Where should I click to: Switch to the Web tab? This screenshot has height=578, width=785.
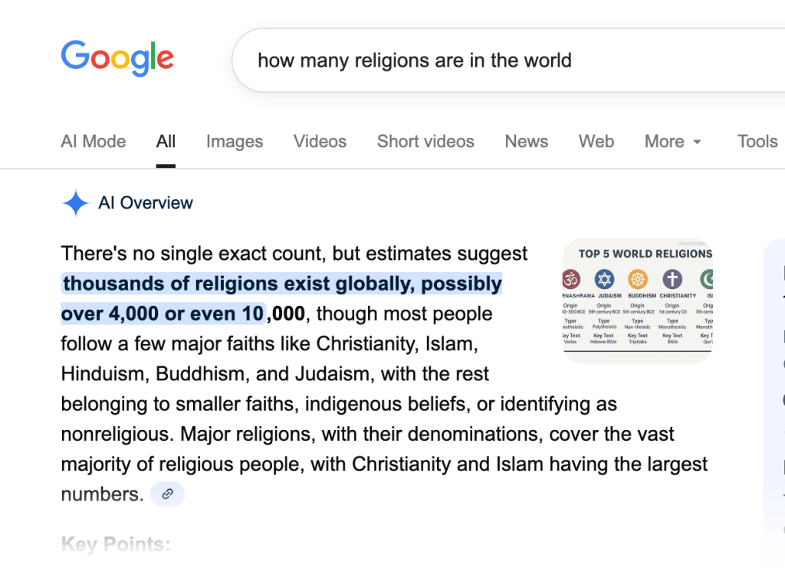596,142
